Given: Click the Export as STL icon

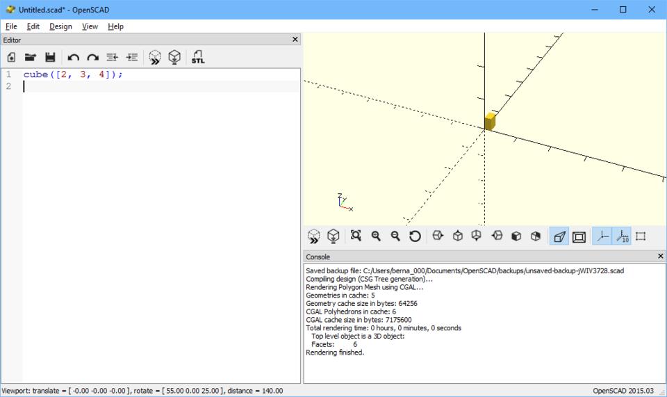Looking at the screenshot, I should (198, 58).
